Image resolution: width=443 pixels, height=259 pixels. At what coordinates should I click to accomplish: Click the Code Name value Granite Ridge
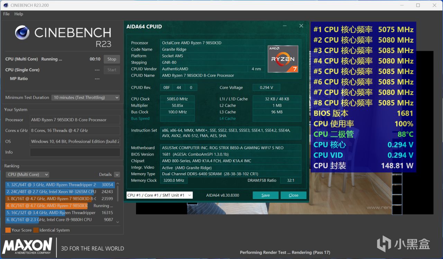(x=213, y=50)
